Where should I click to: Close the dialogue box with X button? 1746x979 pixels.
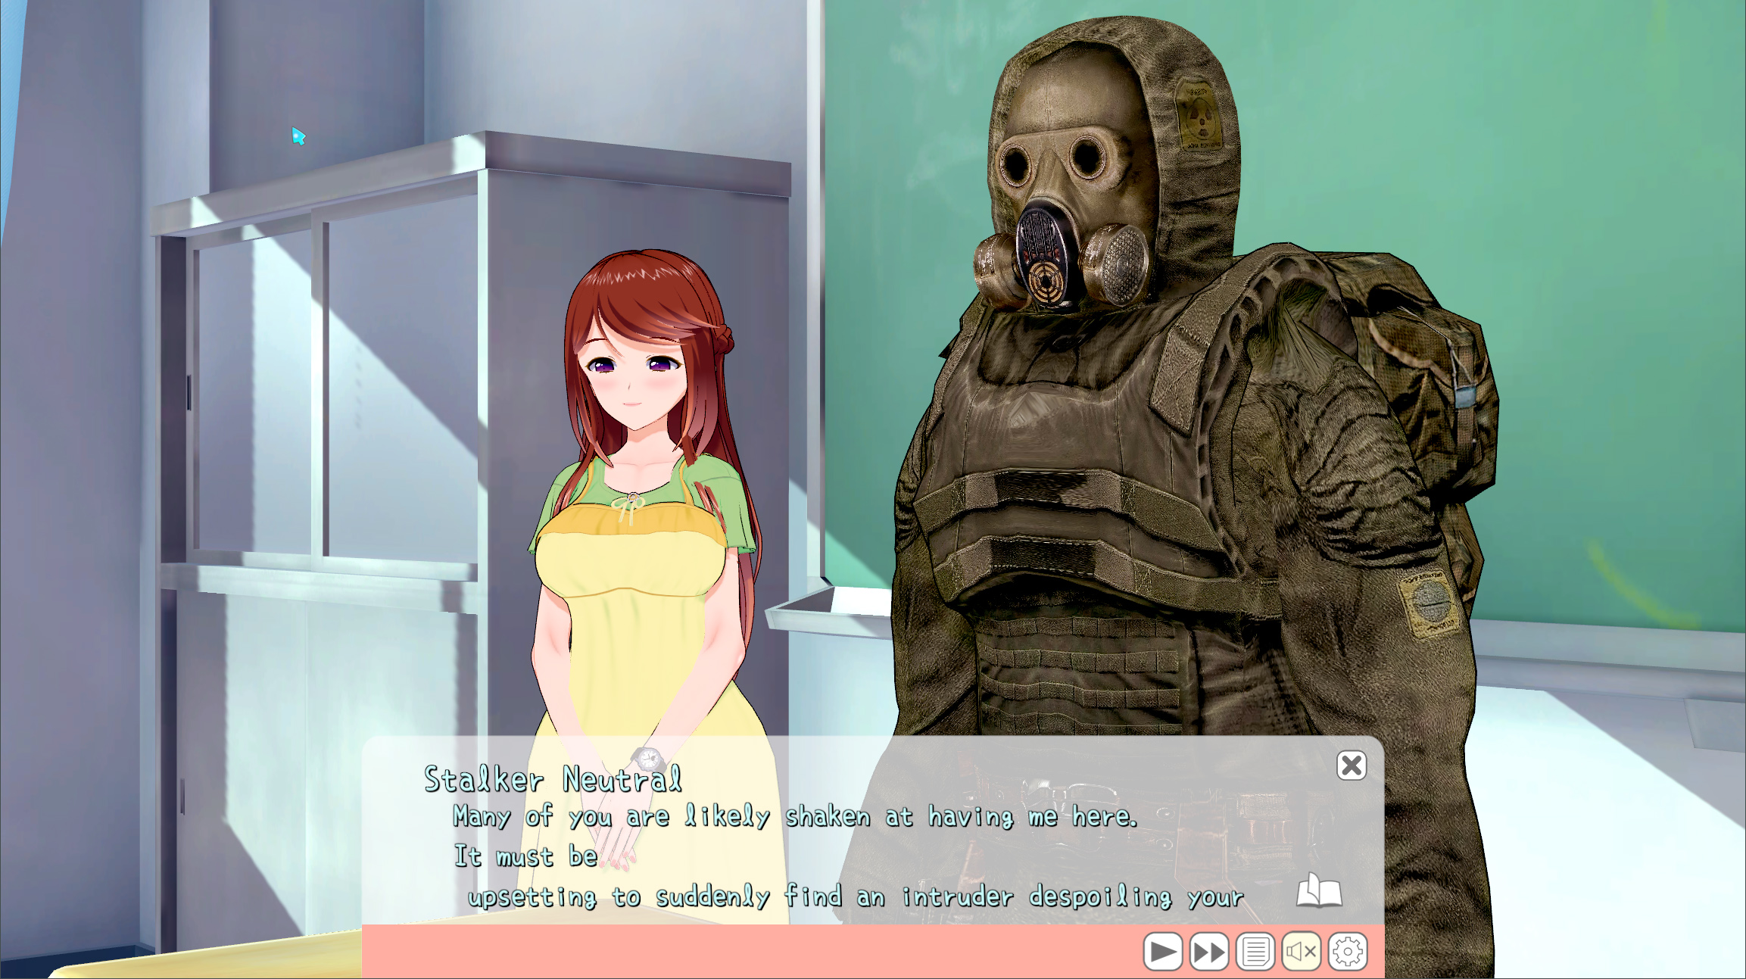click(x=1351, y=765)
